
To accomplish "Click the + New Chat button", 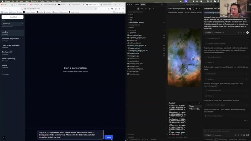I will 13,17.
